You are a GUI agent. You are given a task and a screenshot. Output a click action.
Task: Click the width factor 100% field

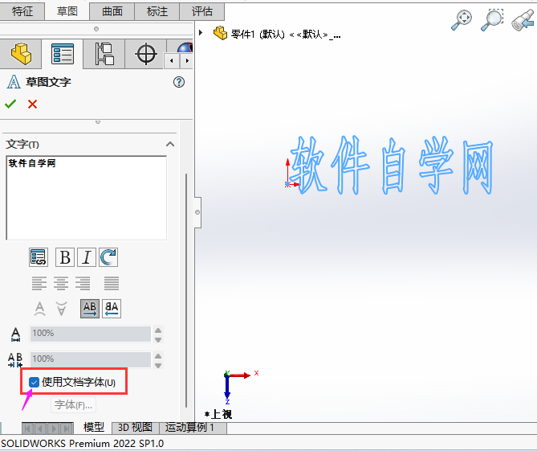(x=91, y=334)
